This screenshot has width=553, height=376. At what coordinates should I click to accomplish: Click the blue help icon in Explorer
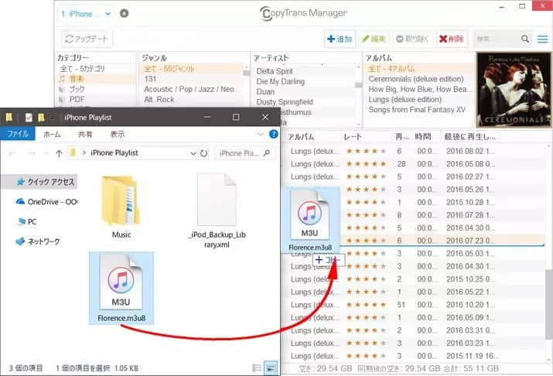[273, 134]
